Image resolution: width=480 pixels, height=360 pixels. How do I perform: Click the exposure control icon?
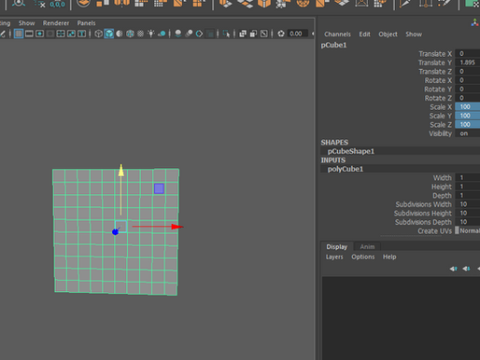[281, 34]
